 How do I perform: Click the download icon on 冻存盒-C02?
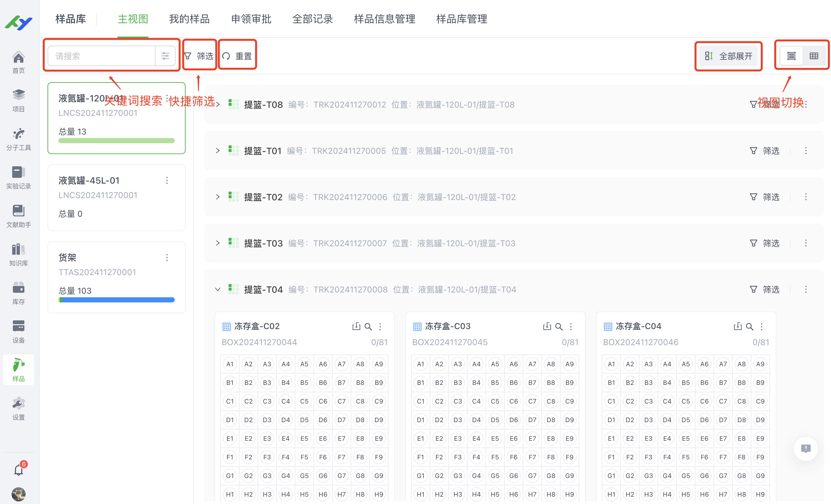356,326
